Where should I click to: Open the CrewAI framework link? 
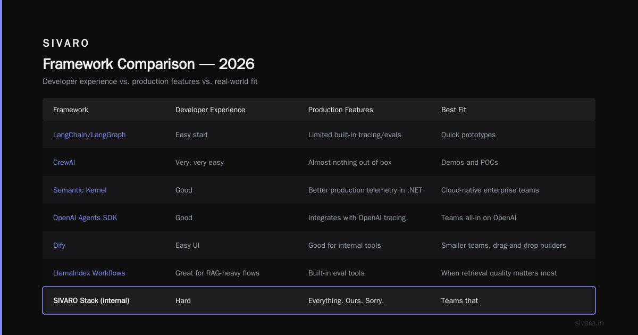(64, 162)
